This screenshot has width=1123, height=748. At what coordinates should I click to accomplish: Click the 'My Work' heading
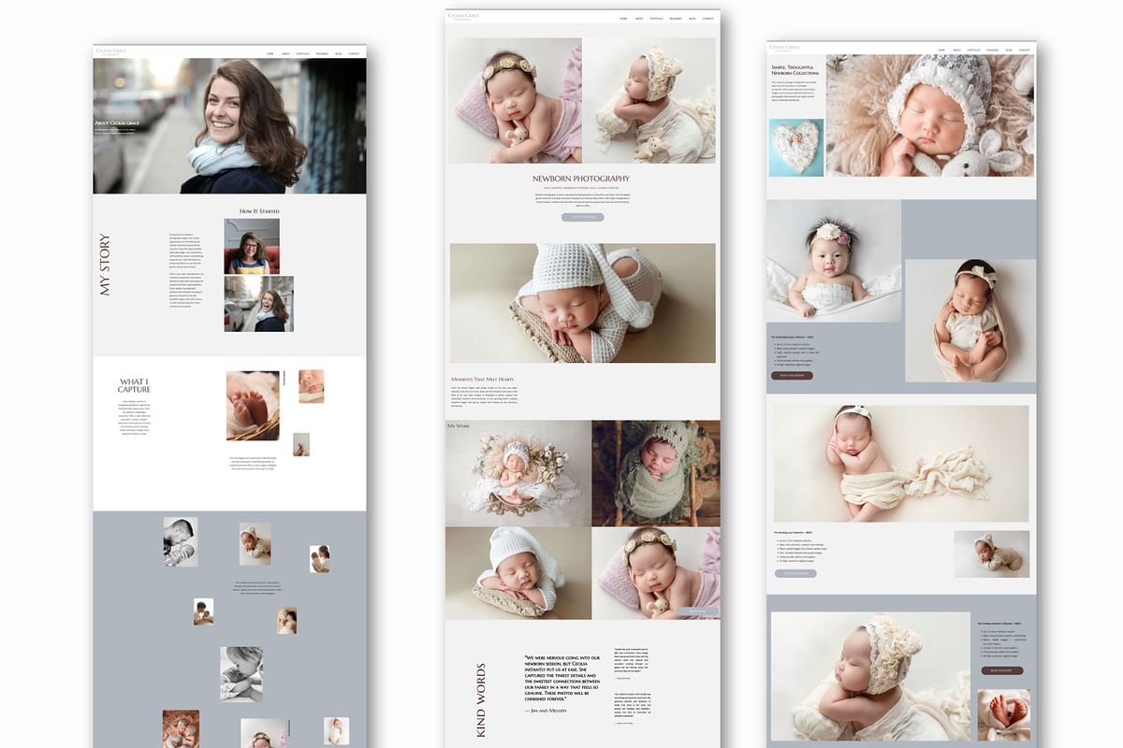tap(459, 425)
